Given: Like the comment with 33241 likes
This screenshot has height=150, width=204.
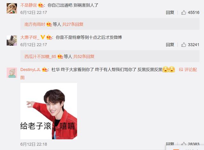Looking at the screenshot, I should coord(184,45).
